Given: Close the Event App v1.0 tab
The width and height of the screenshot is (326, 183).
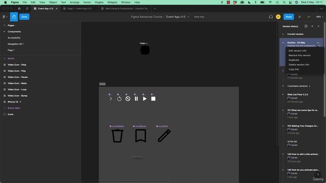Looking at the screenshot, I should (57, 9).
